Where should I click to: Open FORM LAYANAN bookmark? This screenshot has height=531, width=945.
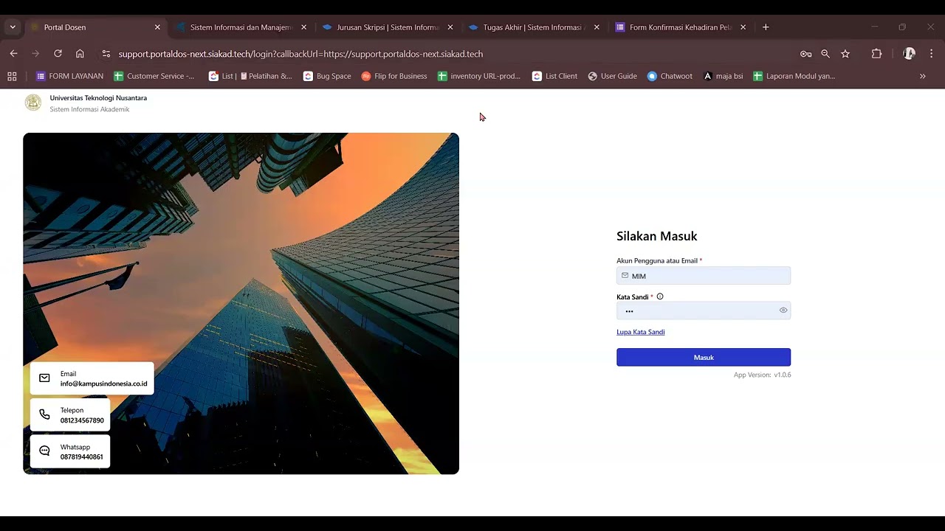[x=69, y=76]
